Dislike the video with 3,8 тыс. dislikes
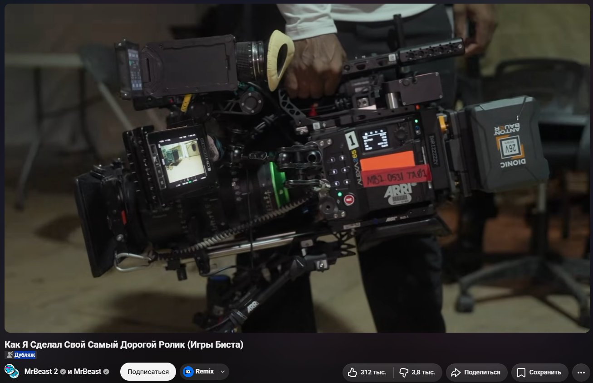Viewport: 593px width, 383px height. point(418,372)
